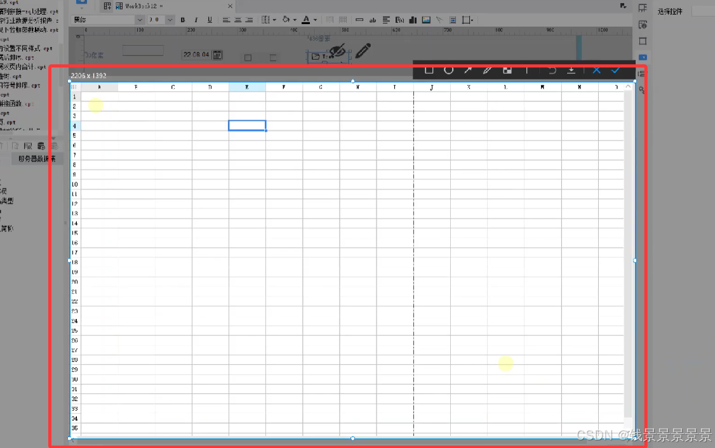715x448 pixels.
Task: Open the font color dropdown arrow
Action: coord(315,20)
